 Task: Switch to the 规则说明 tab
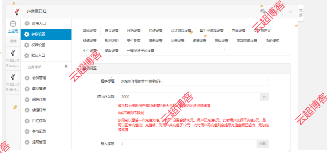click(112, 41)
